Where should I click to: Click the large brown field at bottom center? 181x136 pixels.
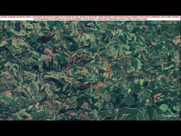(x=85, y=116)
